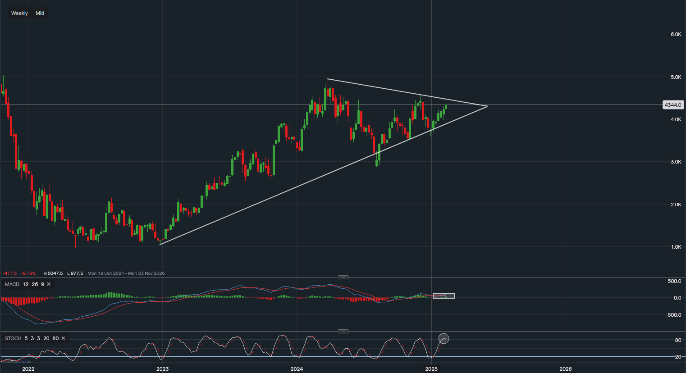Click the MACD indicator label

point(12,284)
